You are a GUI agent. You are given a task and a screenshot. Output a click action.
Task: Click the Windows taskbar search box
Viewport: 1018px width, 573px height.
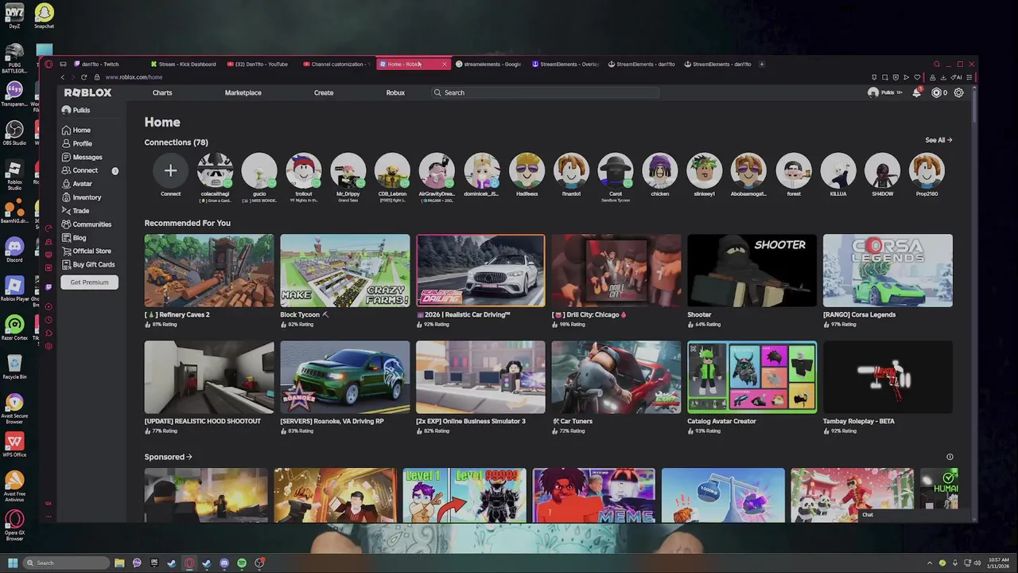[x=65, y=563]
